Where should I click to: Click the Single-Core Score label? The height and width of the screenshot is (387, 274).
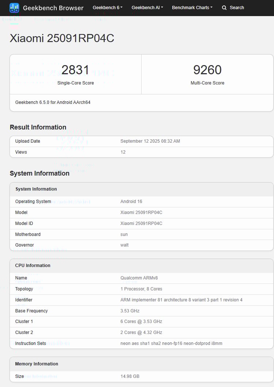75,83
